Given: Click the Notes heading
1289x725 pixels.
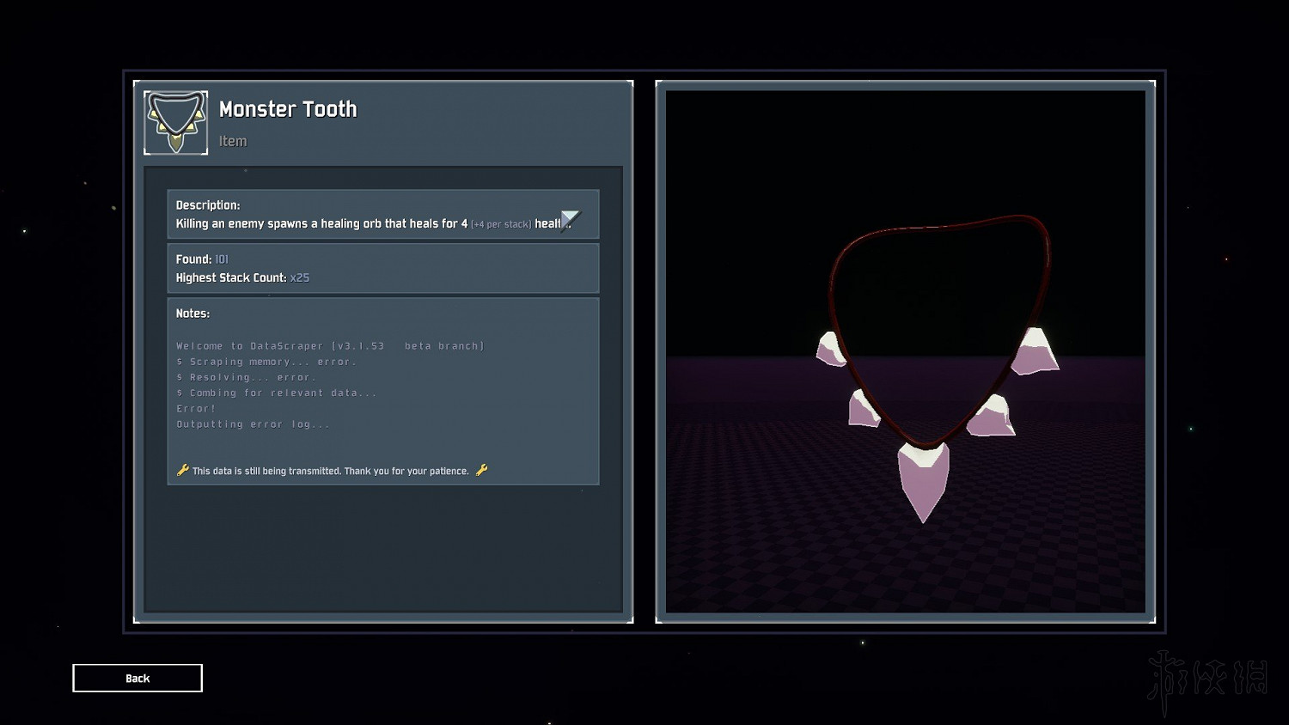Looking at the screenshot, I should click(x=192, y=314).
